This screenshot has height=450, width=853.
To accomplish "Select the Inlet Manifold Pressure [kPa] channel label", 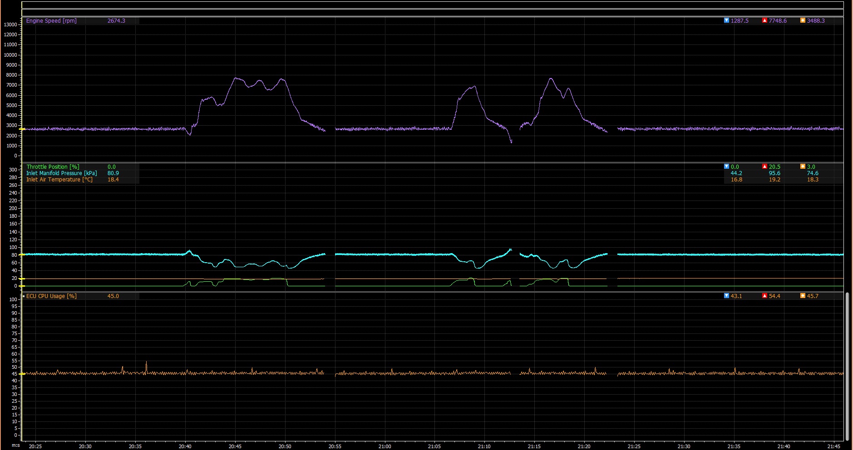I will (x=61, y=173).
